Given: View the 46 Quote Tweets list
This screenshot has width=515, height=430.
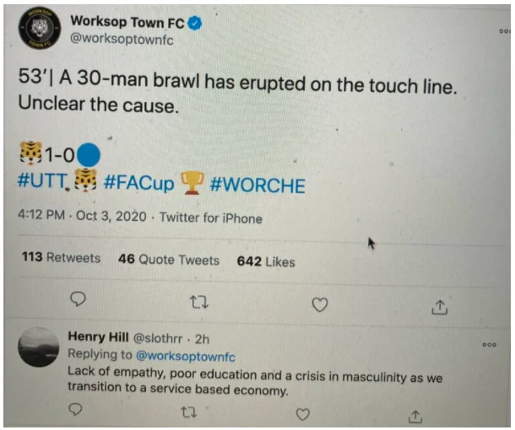Looking at the screenshot, I should [x=169, y=260].
